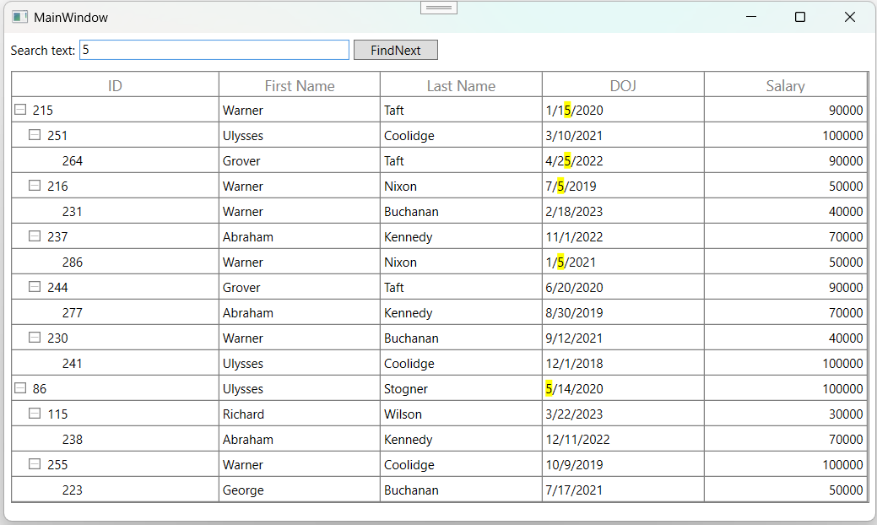Image resolution: width=877 pixels, height=525 pixels.
Task: Sort by the Last Name column header
Action: click(x=461, y=85)
